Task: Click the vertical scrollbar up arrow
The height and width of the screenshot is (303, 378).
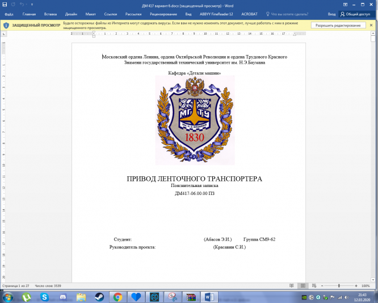Action: click(x=373, y=34)
